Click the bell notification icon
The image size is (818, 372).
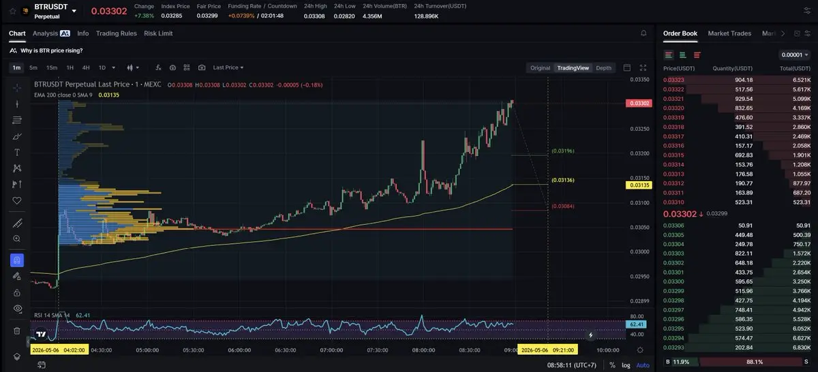643,33
